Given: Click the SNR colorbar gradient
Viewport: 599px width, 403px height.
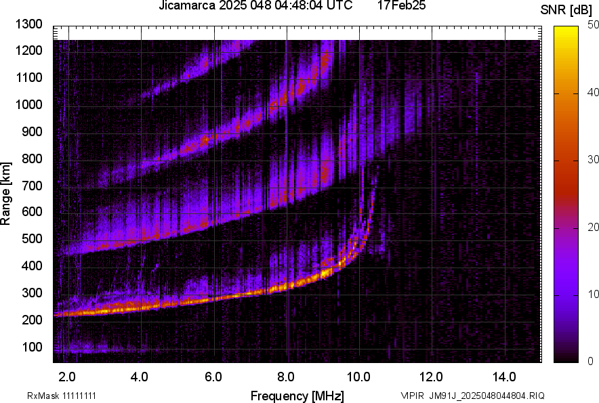Looking at the screenshot, I should (x=566, y=194).
